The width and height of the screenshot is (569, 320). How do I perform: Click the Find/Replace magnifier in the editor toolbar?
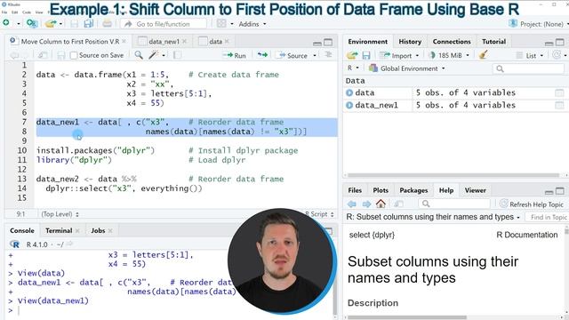coord(139,55)
